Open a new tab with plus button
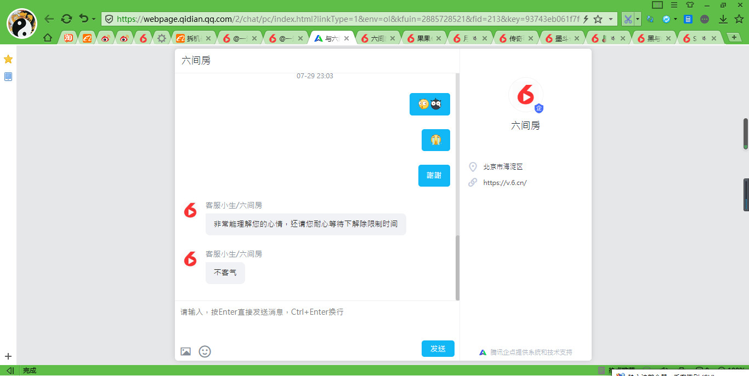 tap(734, 37)
